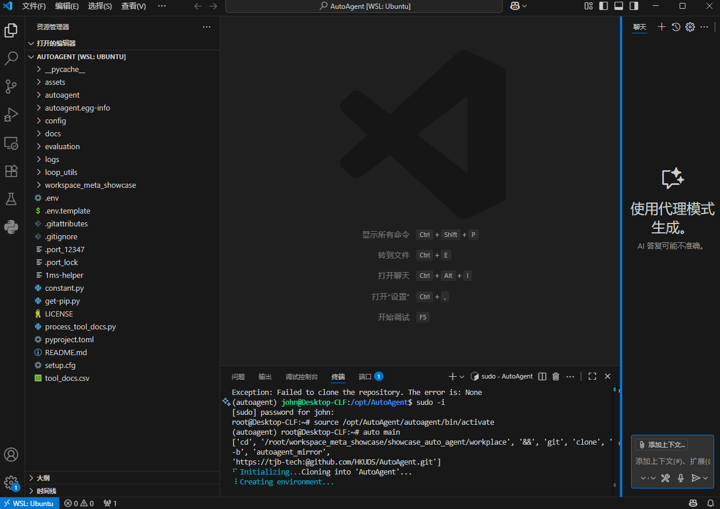Open Source Control view

pyautogui.click(x=11, y=87)
